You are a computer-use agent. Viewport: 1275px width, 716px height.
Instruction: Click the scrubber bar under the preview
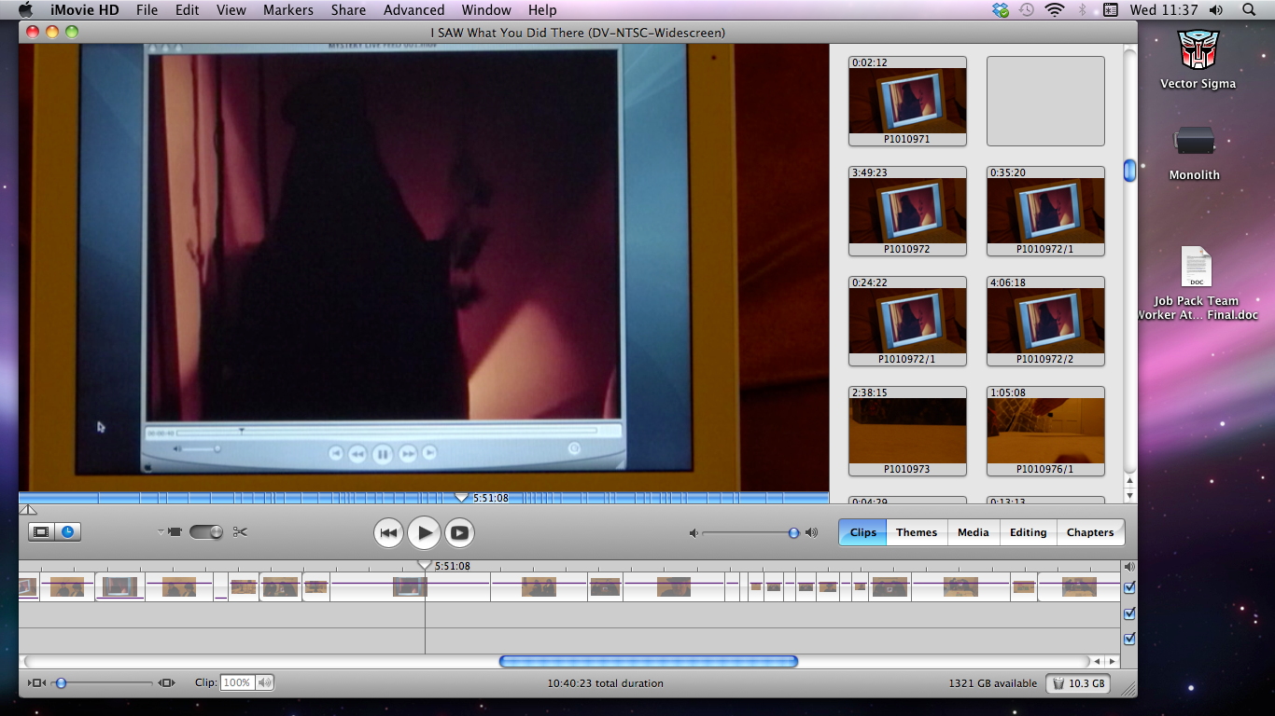[x=424, y=498]
